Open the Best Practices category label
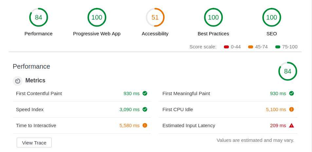The width and height of the screenshot is (312, 152). [x=213, y=34]
